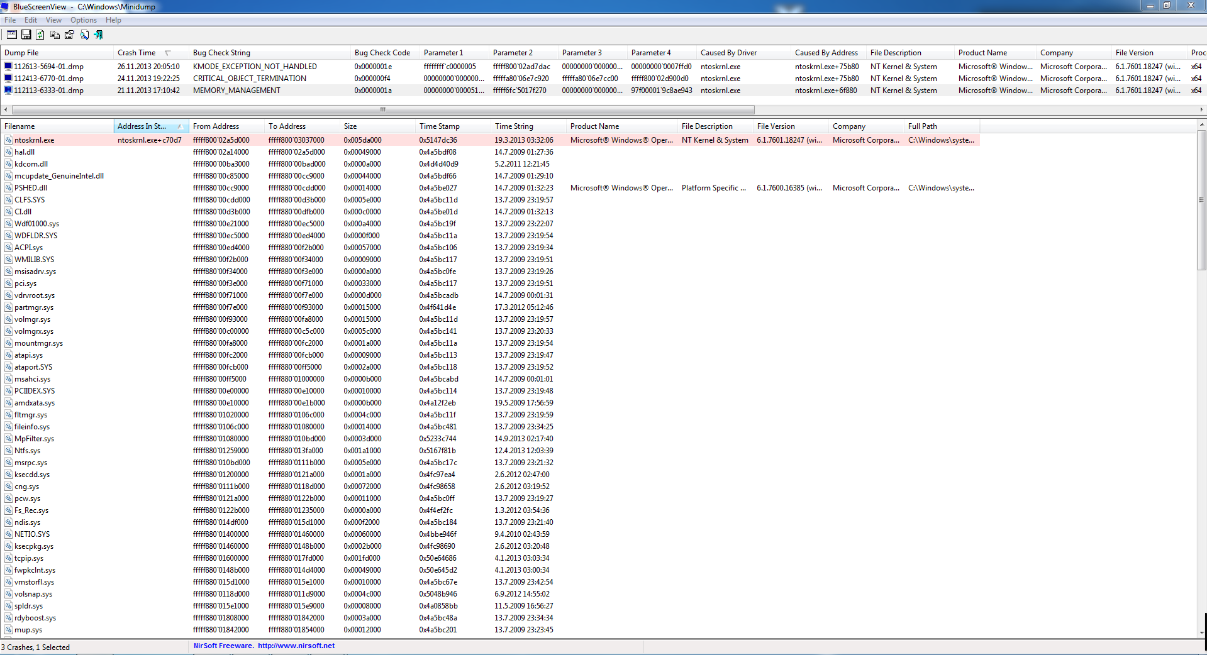Open the nirsoft.net website link
1207x655 pixels.
click(x=296, y=646)
